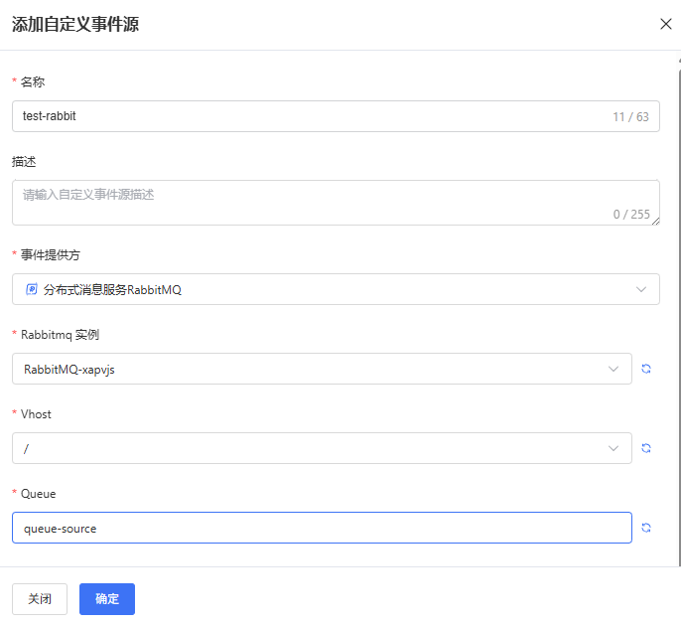Focus the 名称 field containing test-rabbit

336,116
